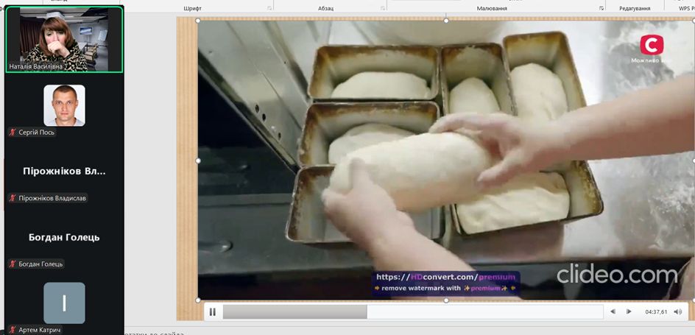Click the video playback progress bar
Image resolution: width=695 pixels, height=335 pixels.
click(x=412, y=312)
